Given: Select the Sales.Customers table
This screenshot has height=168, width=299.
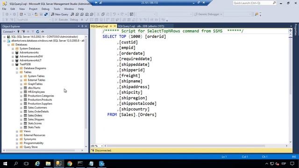Looking at the screenshot, I should coord(37,108).
